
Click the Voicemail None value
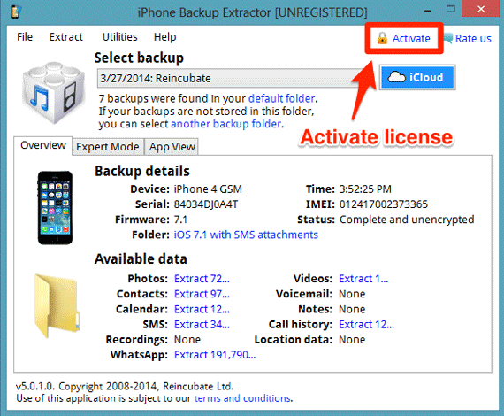click(x=352, y=294)
